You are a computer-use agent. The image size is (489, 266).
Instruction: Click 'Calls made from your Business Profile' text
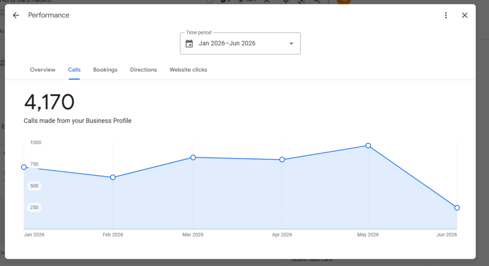click(x=78, y=121)
